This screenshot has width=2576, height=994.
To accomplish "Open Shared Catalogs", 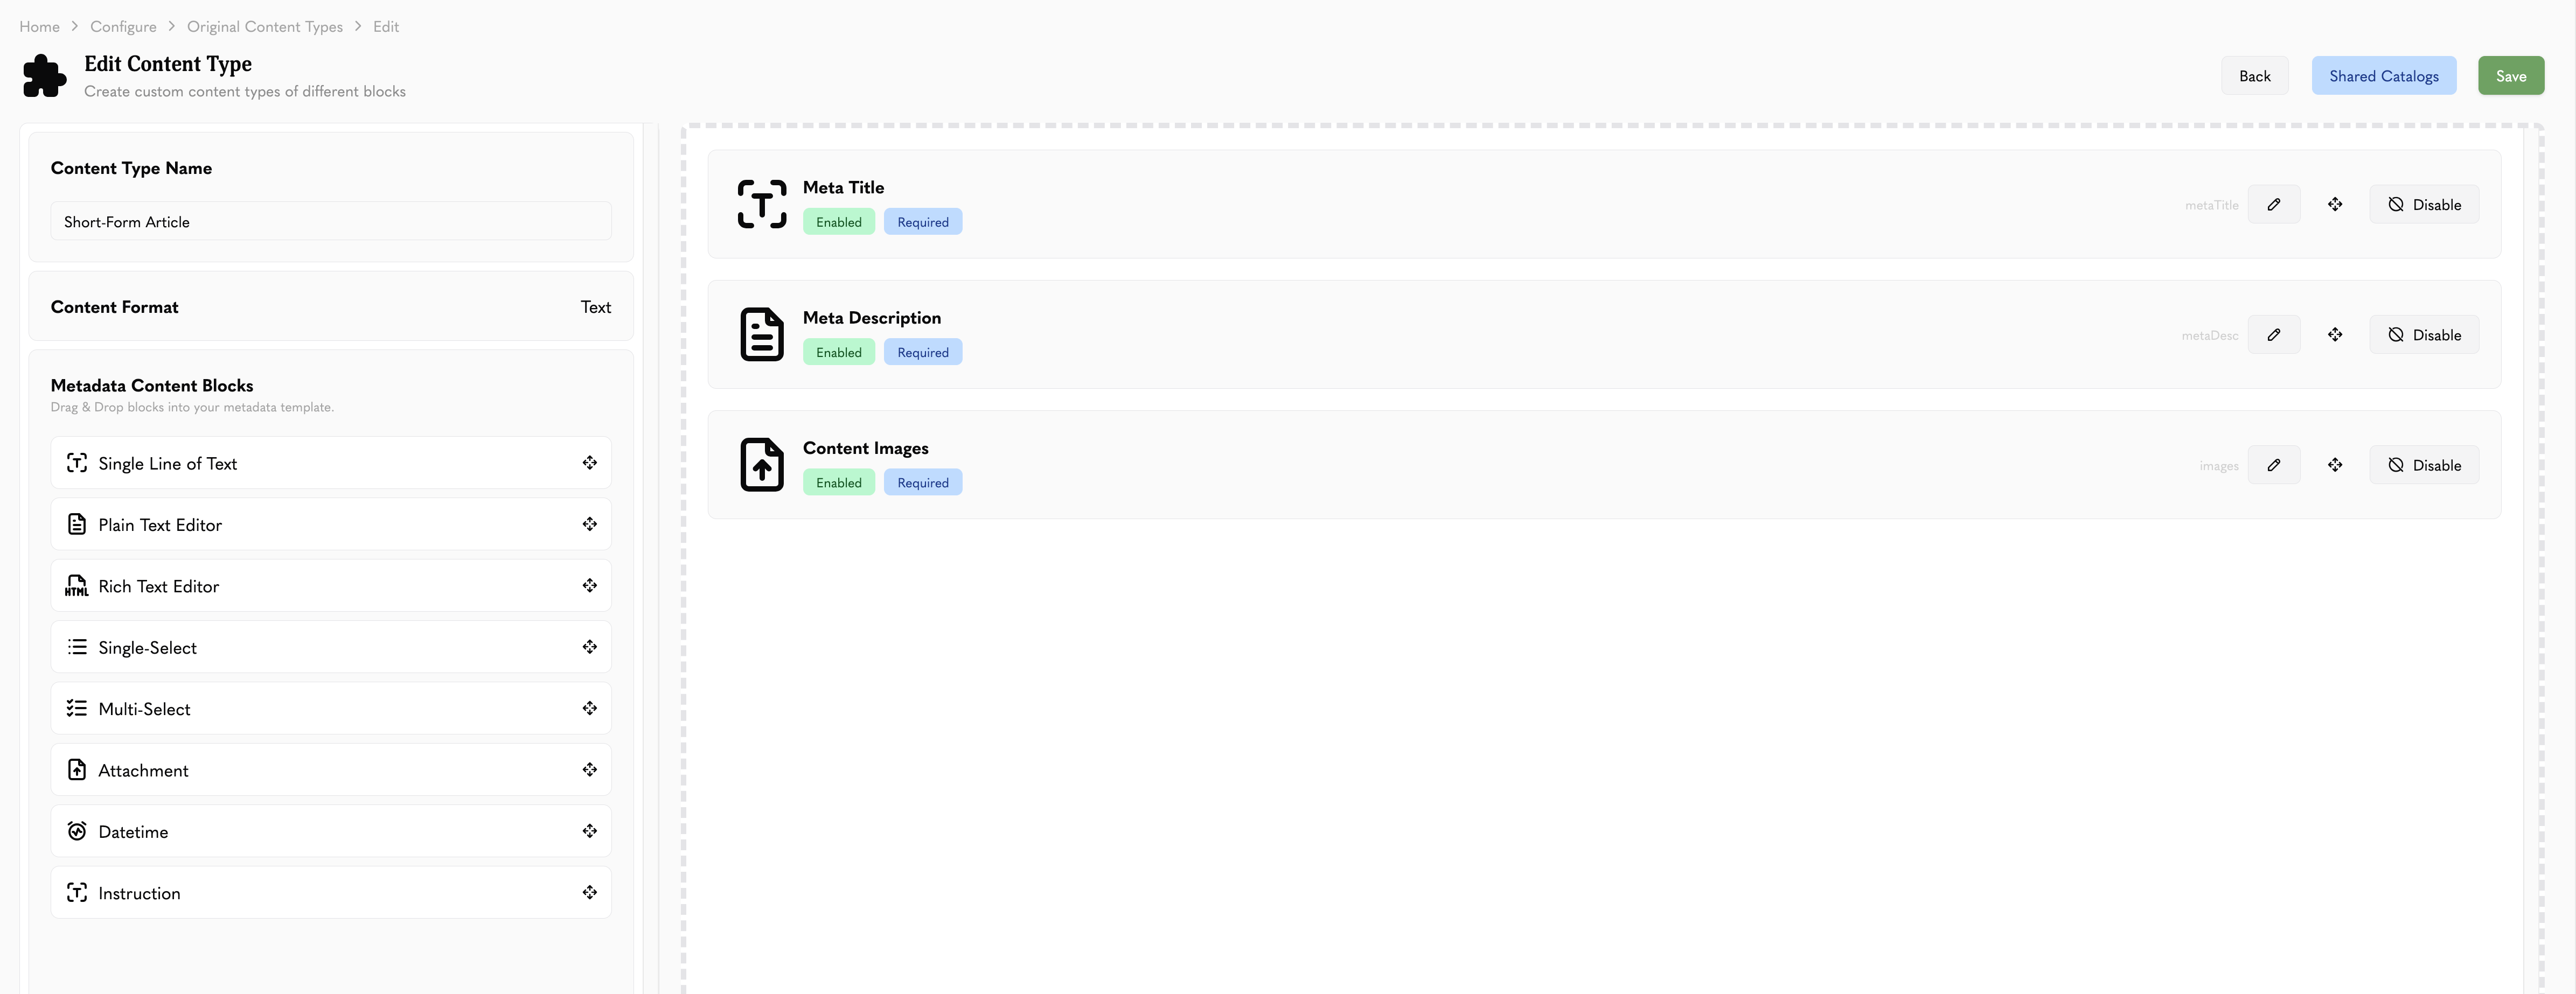I will 2384,76.
